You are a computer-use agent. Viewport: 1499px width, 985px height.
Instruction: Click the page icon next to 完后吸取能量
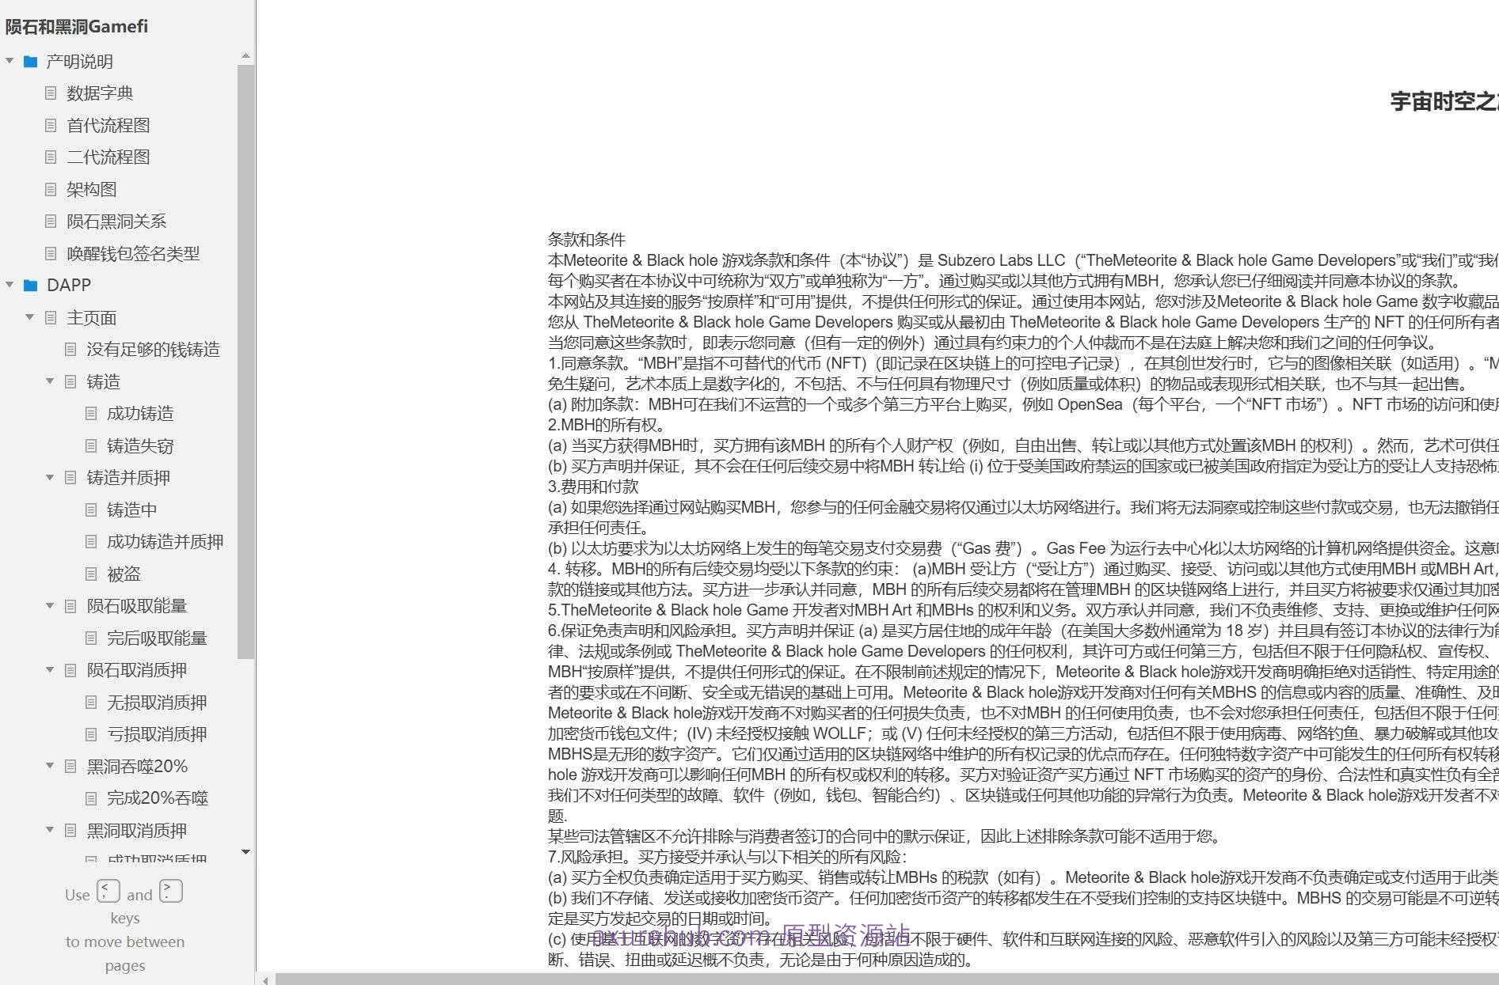91,638
